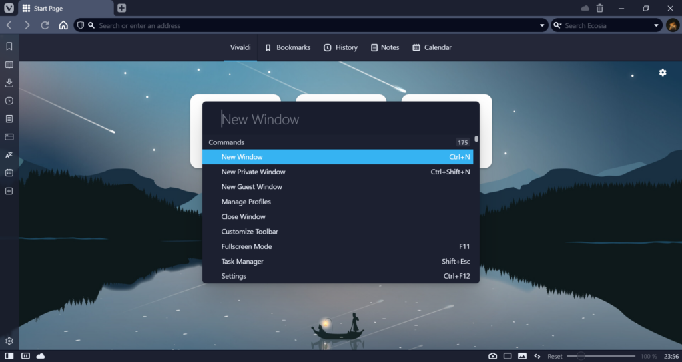
Task: Click the clock showing 23:56
Action: [671, 357]
